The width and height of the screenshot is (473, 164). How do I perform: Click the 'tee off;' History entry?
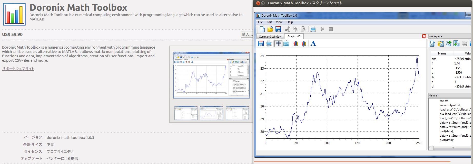pyautogui.click(x=444, y=101)
